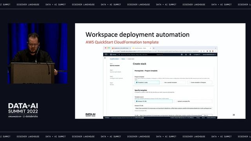Click the speaker video thumbnail
251x141 pixels.
tap(38, 53)
